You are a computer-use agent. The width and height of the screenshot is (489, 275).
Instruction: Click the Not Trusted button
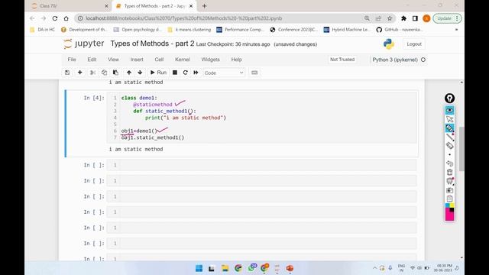[x=342, y=60]
